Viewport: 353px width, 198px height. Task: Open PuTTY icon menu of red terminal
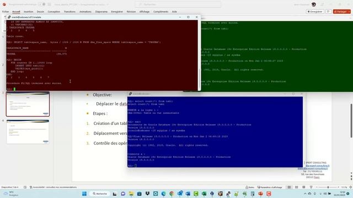pos(9,17)
